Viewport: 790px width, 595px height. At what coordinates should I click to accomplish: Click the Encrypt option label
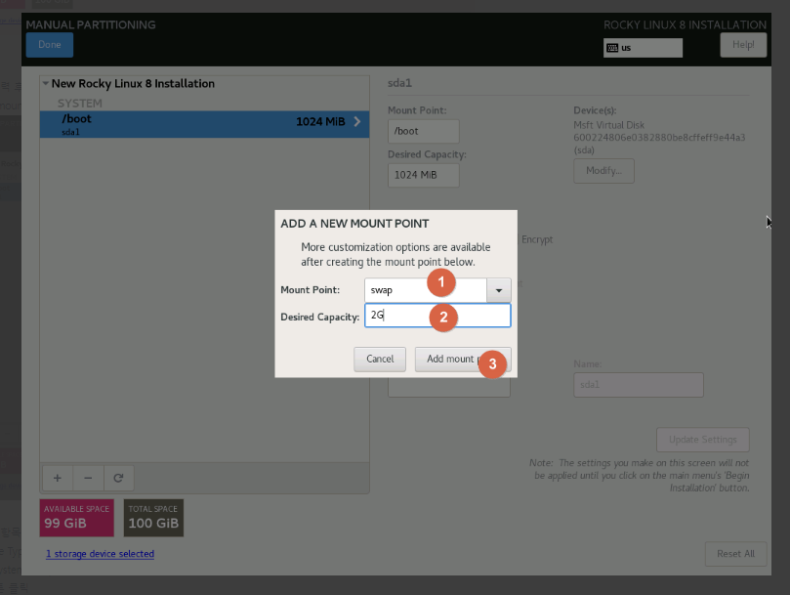(x=537, y=239)
